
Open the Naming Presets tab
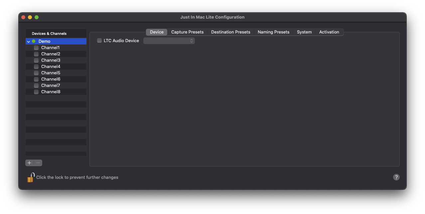click(273, 32)
